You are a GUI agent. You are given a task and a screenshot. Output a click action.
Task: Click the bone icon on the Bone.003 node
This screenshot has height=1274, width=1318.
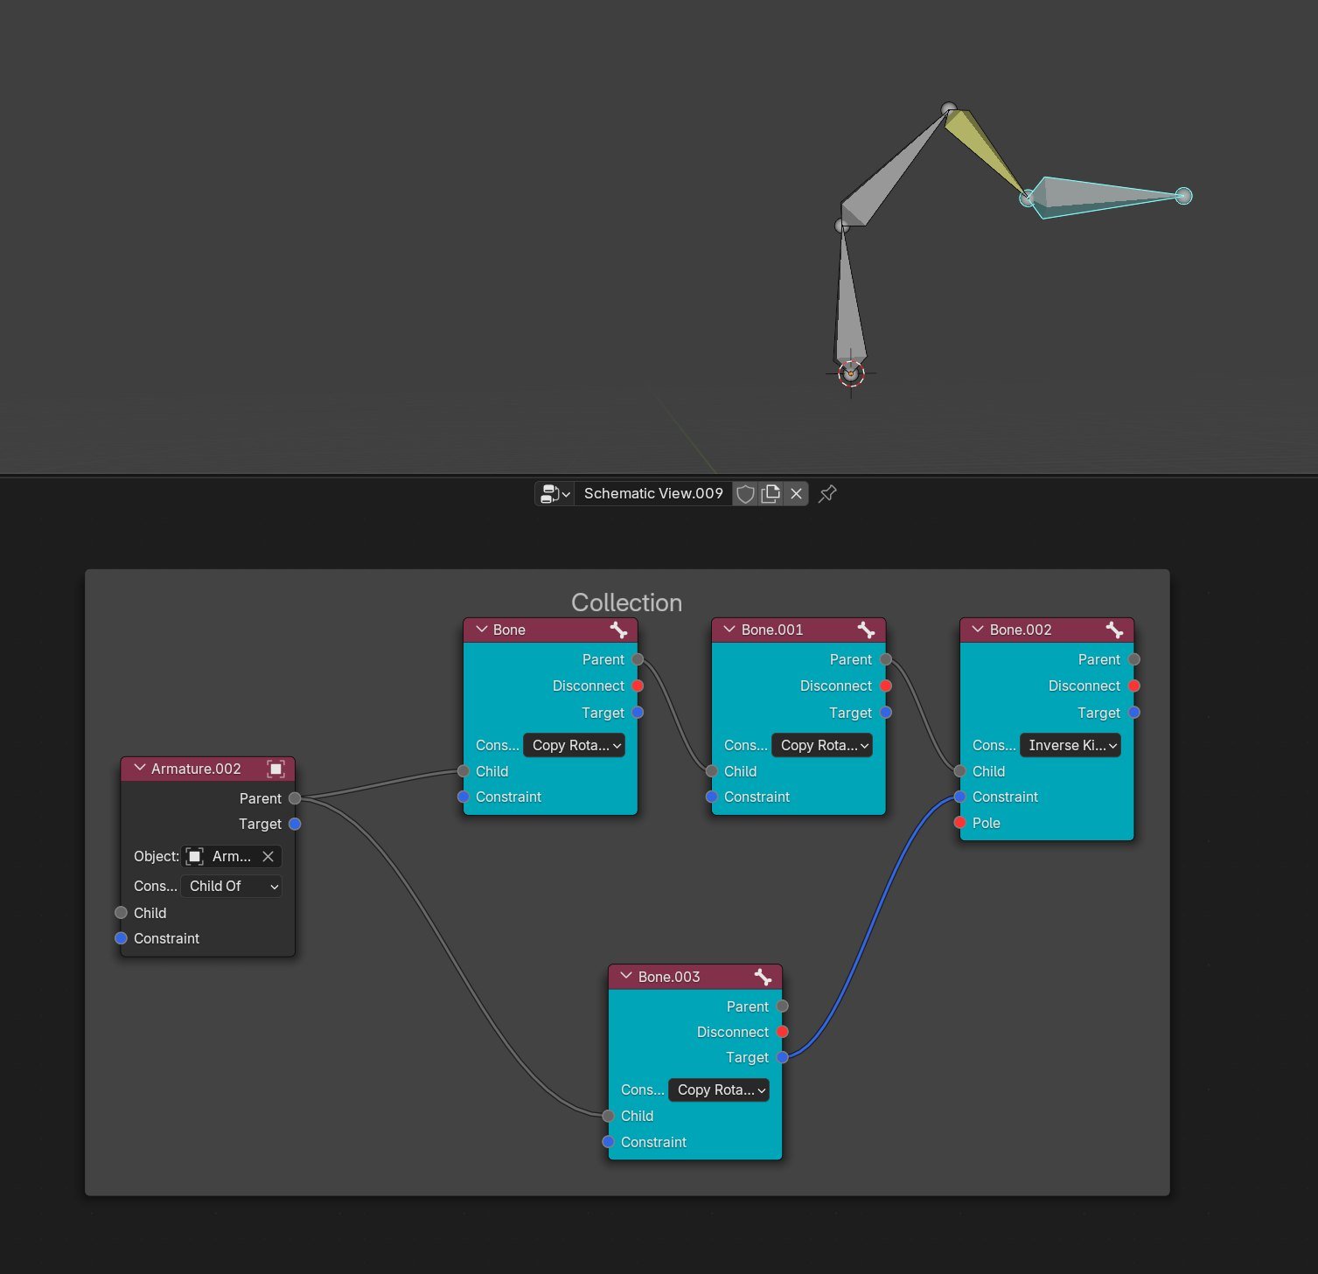tap(764, 976)
